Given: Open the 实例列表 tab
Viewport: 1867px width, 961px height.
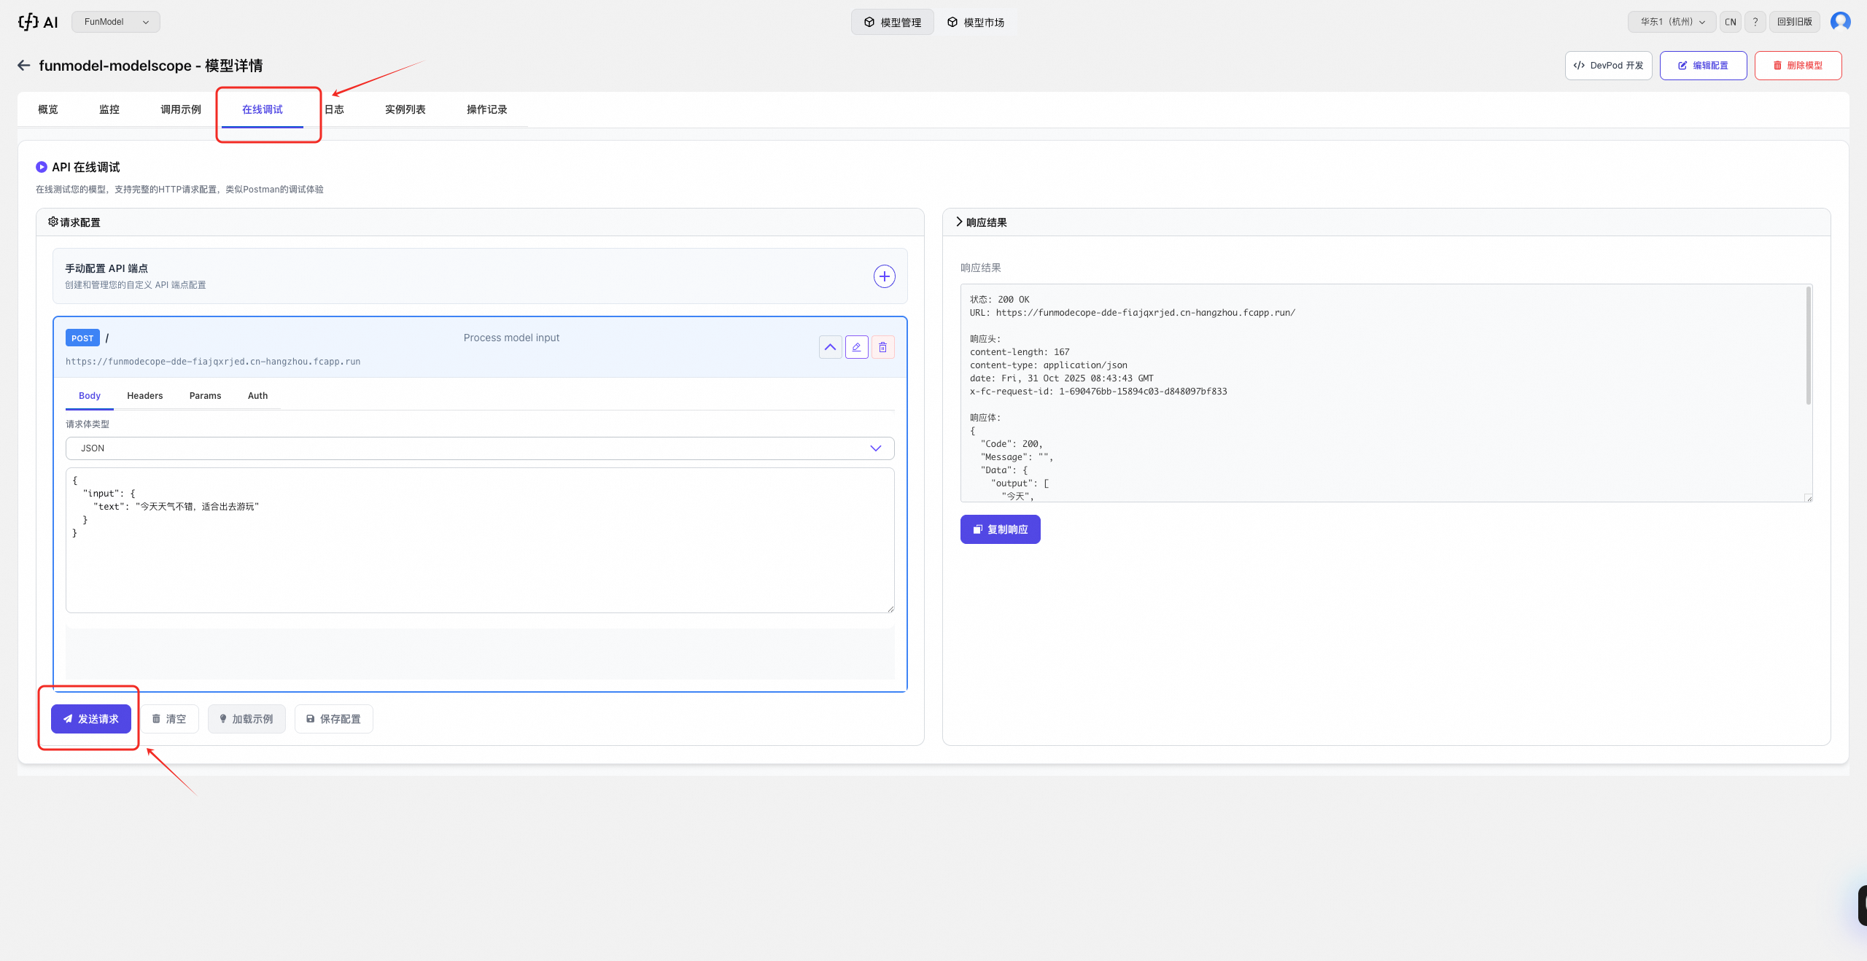Looking at the screenshot, I should click(x=405, y=109).
